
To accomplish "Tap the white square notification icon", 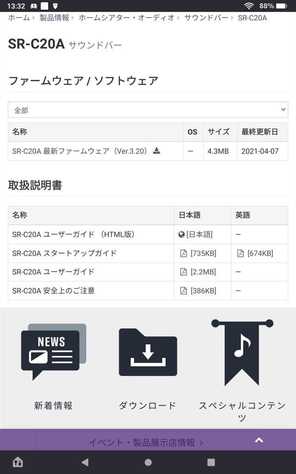I will [44, 6].
